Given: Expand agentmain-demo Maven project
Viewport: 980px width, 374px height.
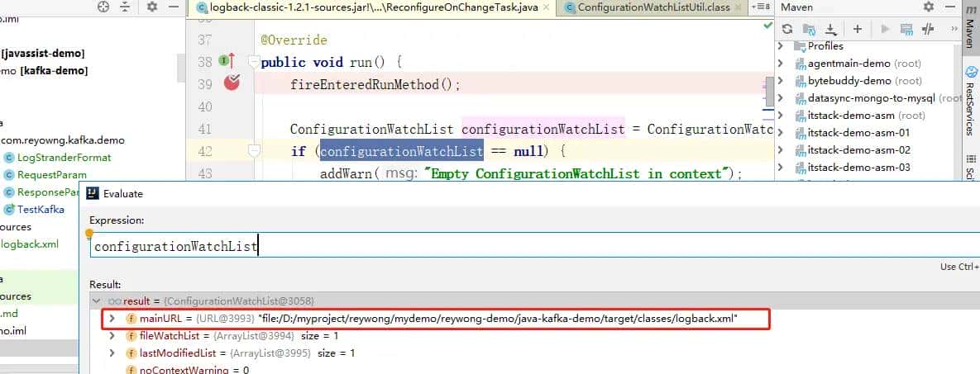Looking at the screenshot, I should point(781,64).
